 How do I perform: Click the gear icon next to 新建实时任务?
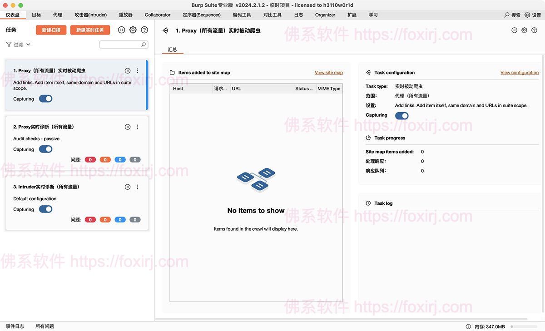pos(133,30)
